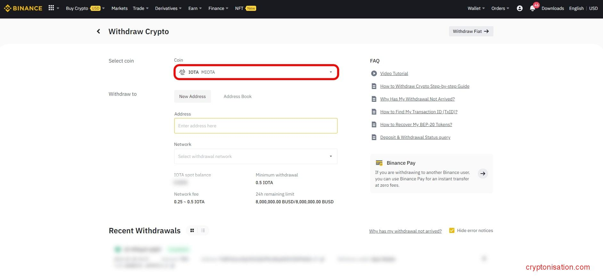Open the Downloads menu item
The height and width of the screenshot is (277, 603).
coord(553,8)
